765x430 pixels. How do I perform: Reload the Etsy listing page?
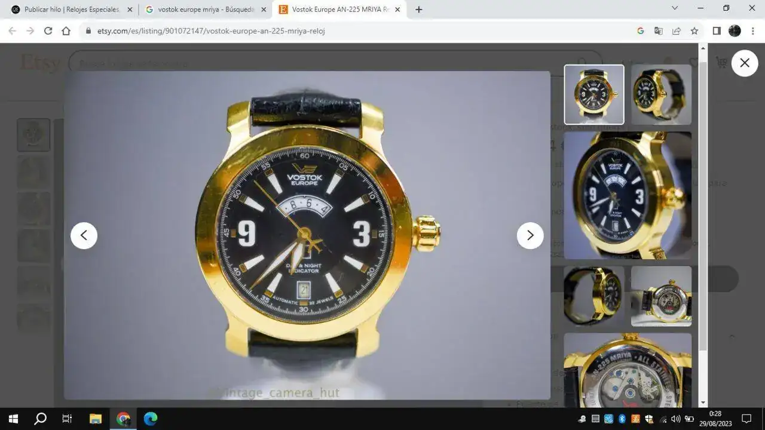point(48,31)
